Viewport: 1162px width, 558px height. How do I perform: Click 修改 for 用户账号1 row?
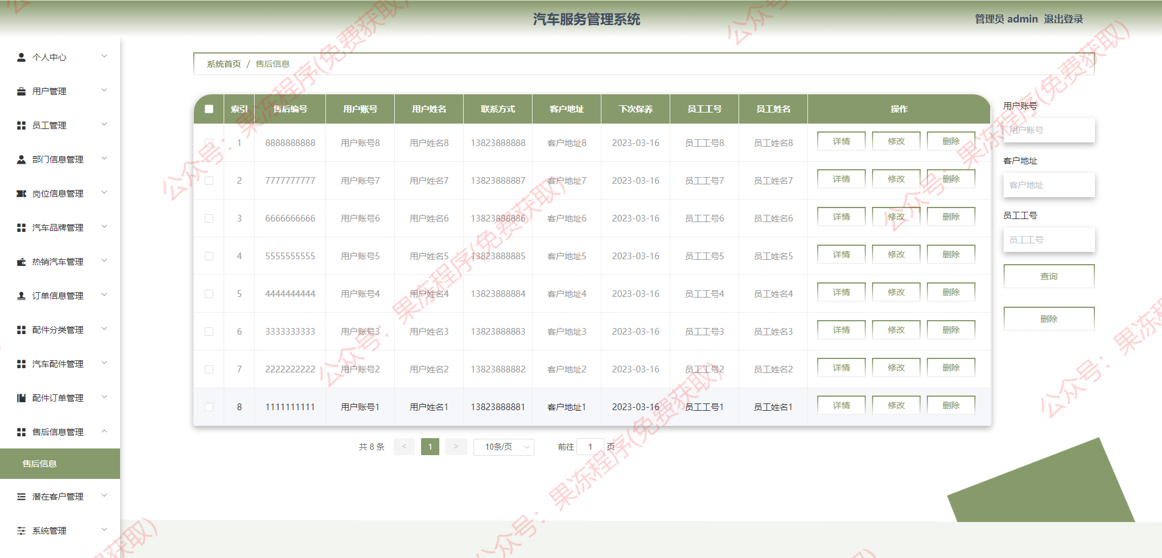coord(896,405)
